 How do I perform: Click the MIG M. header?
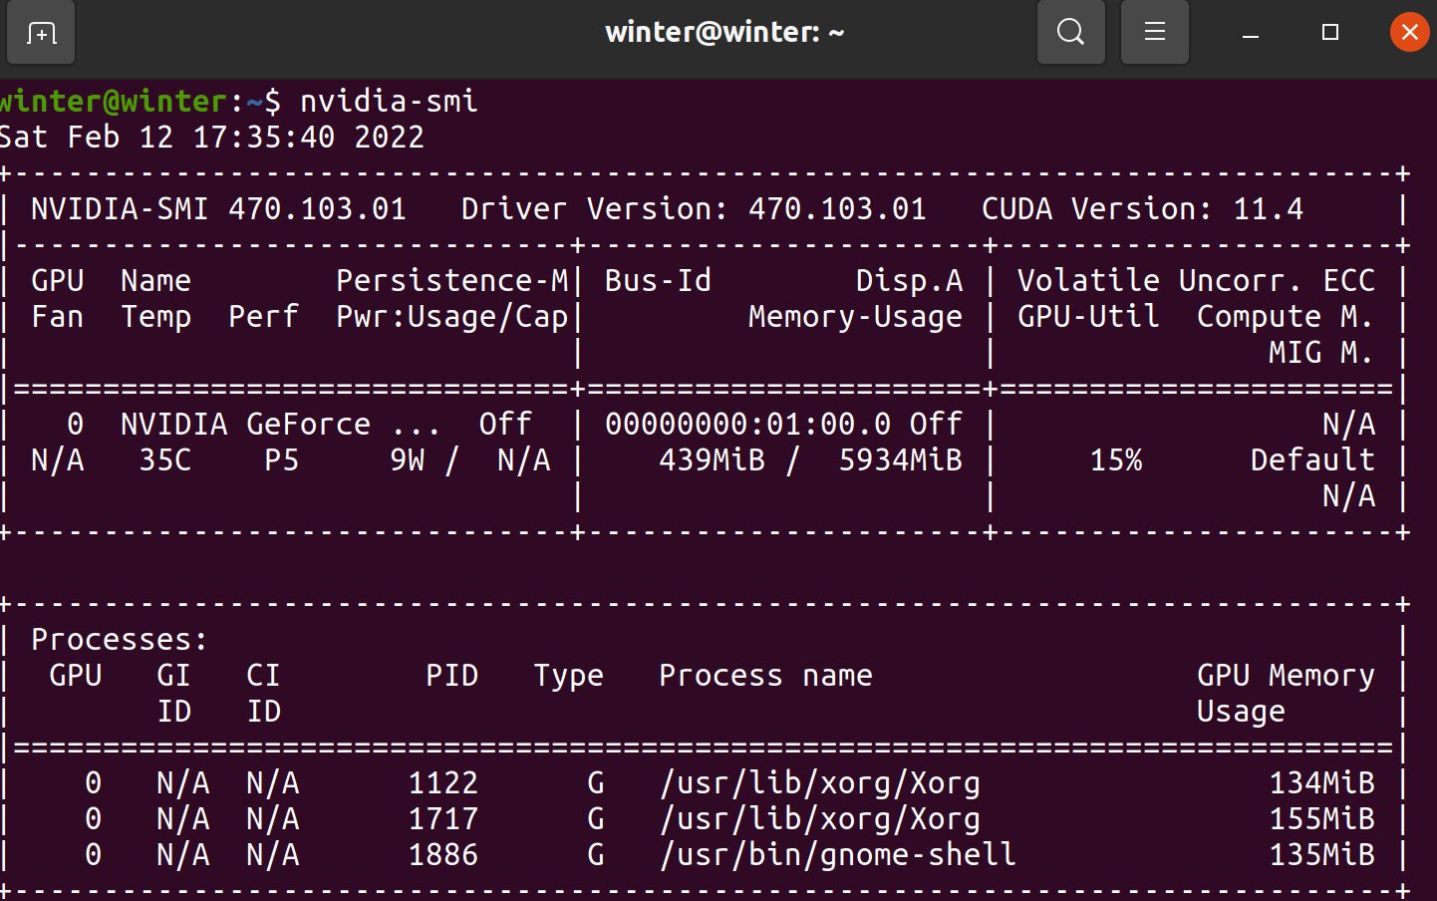pos(1321,352)
